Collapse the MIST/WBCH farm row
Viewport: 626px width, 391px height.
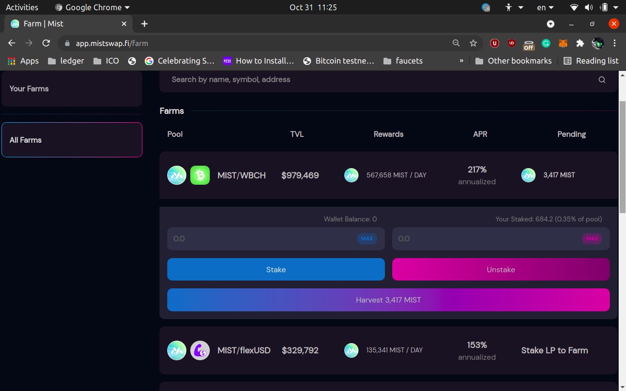(x=388, y=175)
